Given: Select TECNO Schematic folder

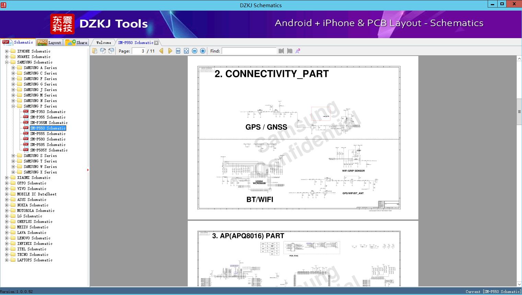Looking at the screenshot, I should pos(33,254).
